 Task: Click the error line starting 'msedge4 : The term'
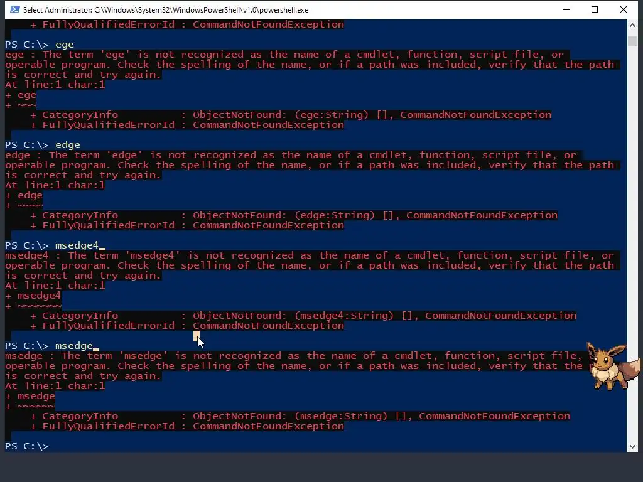[x=310, y=255]
